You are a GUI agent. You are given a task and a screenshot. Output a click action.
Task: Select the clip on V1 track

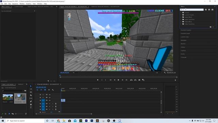63,100
